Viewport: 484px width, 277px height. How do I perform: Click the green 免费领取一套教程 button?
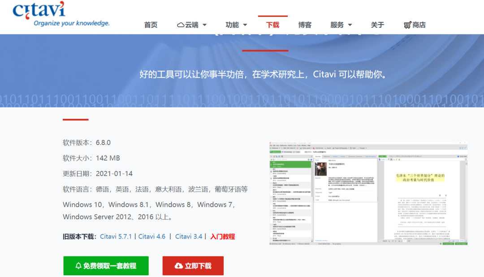coord(106,266)
